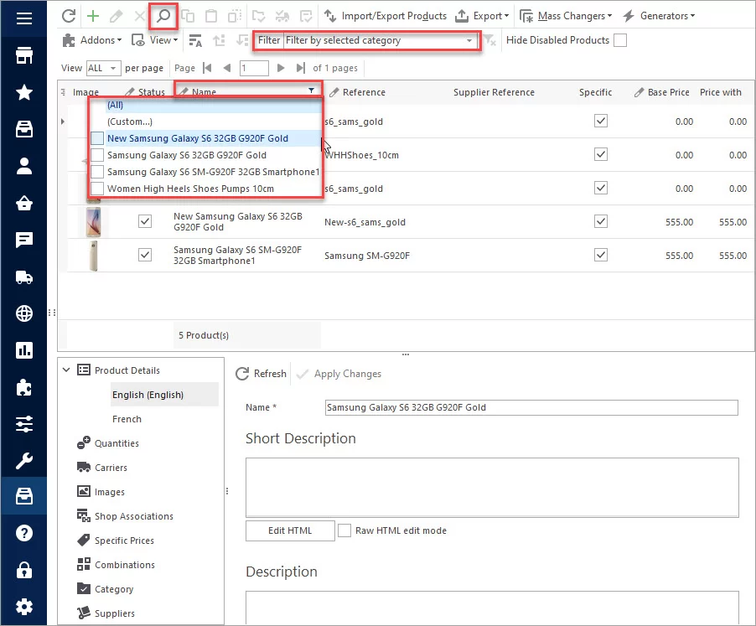The height and width of the screenshot is (626, 756).
Task: Toggle the Specific checkbox in the WHHShoes_10cm row
Action: tap(601, 155)
